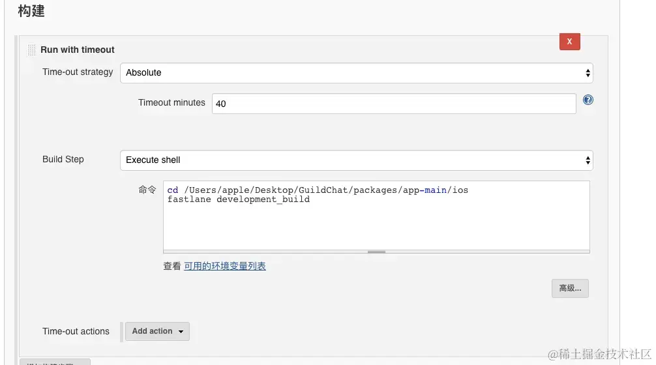Open the Add action dropdown
The width and height of the screenshot is (656, 365).
(x=157, y=331)
